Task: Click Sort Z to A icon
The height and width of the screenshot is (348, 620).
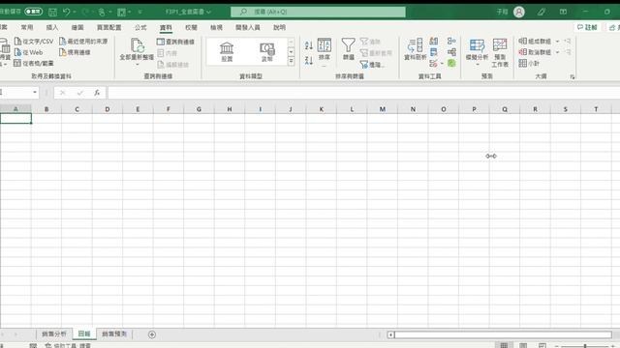Action: point(309,60)
